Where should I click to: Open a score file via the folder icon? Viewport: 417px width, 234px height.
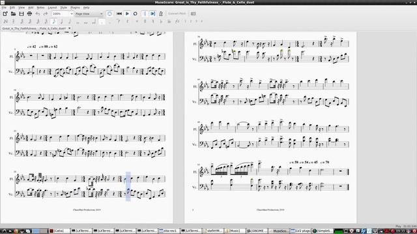(x=13, y=14)
